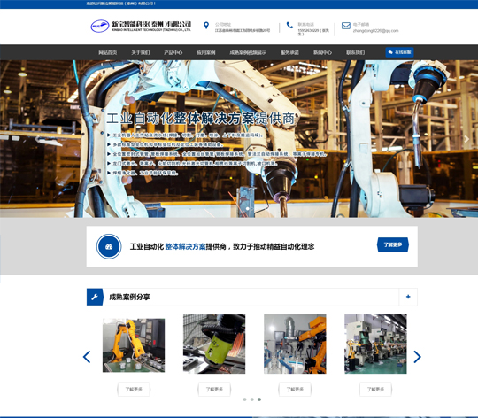Click the email envelope icon
This screenshot has height=418, width=478.
coord(346,26)
